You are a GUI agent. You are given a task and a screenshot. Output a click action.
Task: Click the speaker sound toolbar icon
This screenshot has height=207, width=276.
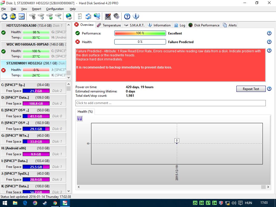116,16
